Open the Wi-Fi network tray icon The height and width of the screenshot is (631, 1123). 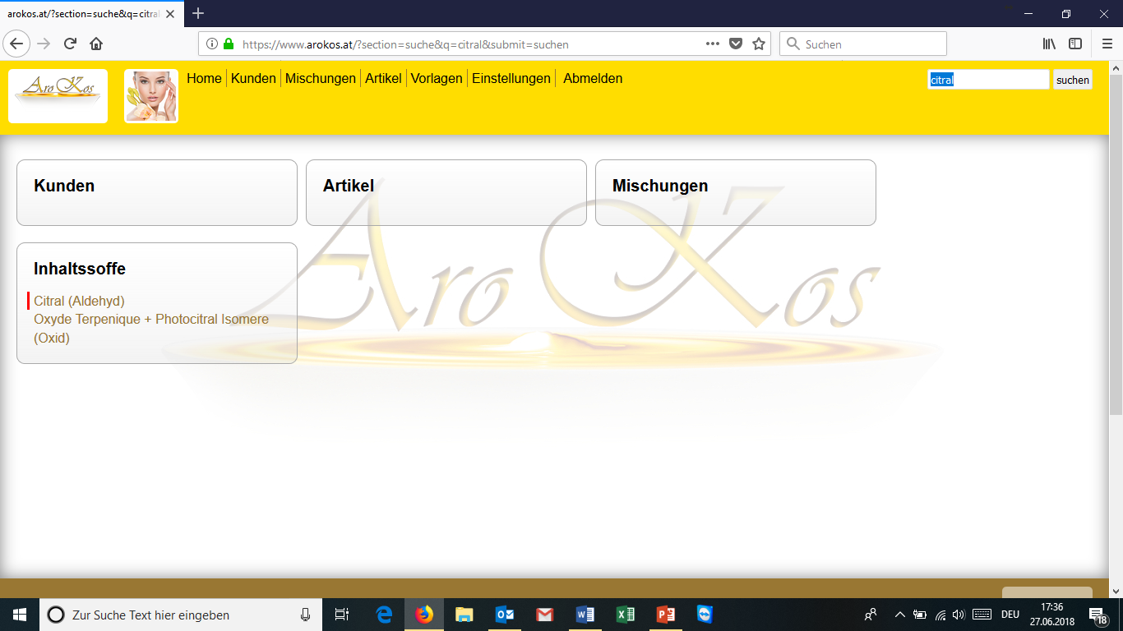point(940,615)
